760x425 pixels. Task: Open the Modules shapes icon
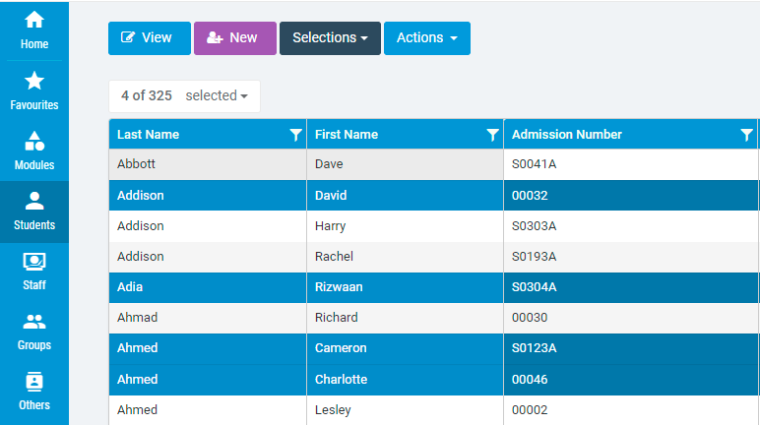click(34, 141)
